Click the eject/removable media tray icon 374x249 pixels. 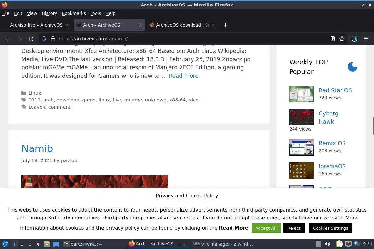tap(318, 244)
